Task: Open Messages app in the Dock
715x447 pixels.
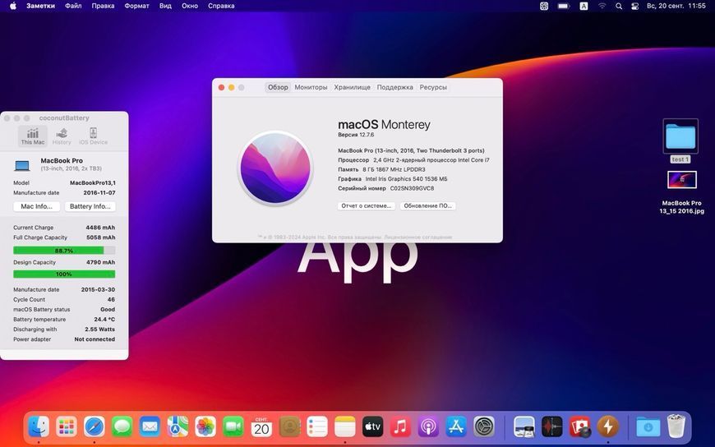Action: click(x=122, y=427)
